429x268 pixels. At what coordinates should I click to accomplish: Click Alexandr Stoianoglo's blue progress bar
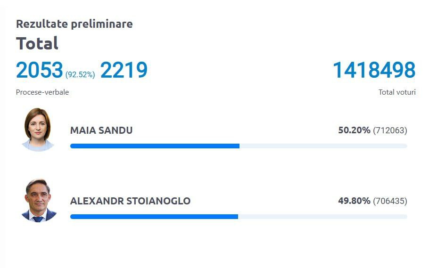click(x=154, y=217)
